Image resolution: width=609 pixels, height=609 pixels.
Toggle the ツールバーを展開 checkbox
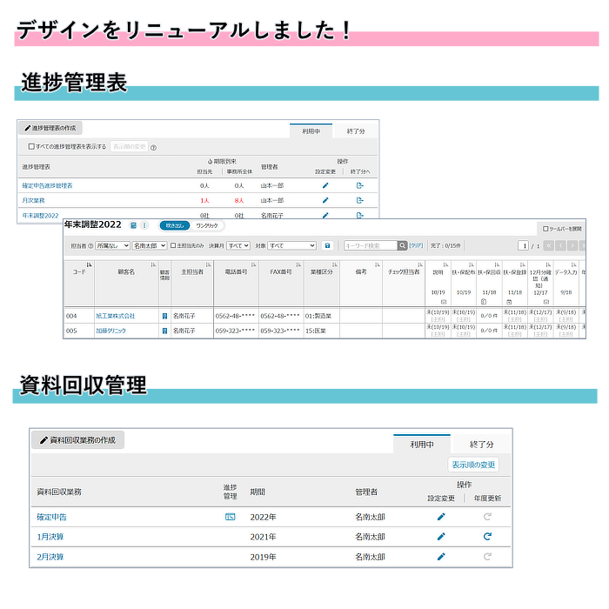point(545,229)
